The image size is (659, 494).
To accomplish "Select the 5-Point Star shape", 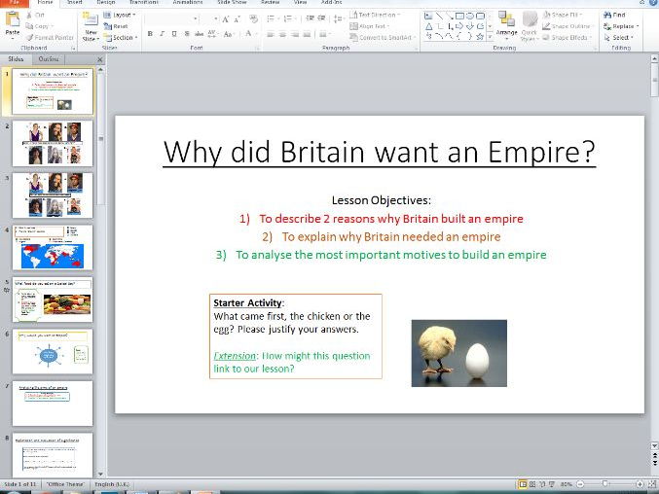I will pos(480,37).
